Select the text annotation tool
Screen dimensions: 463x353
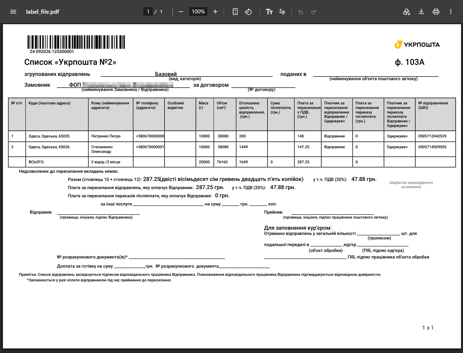click(x=269, y=12)
